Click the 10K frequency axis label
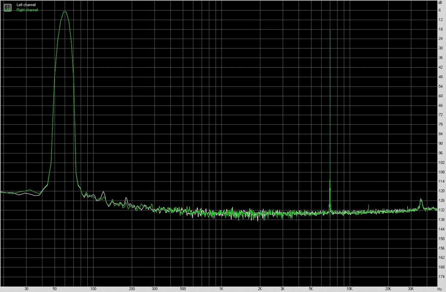 [x=349, y=289]
